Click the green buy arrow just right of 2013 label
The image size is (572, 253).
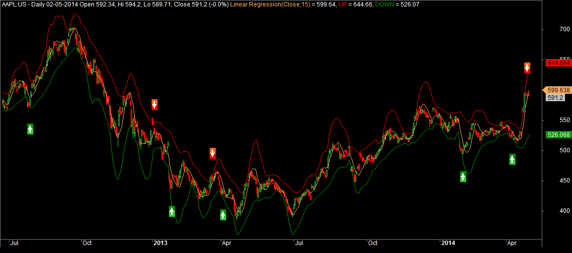[x=172, y=211]
